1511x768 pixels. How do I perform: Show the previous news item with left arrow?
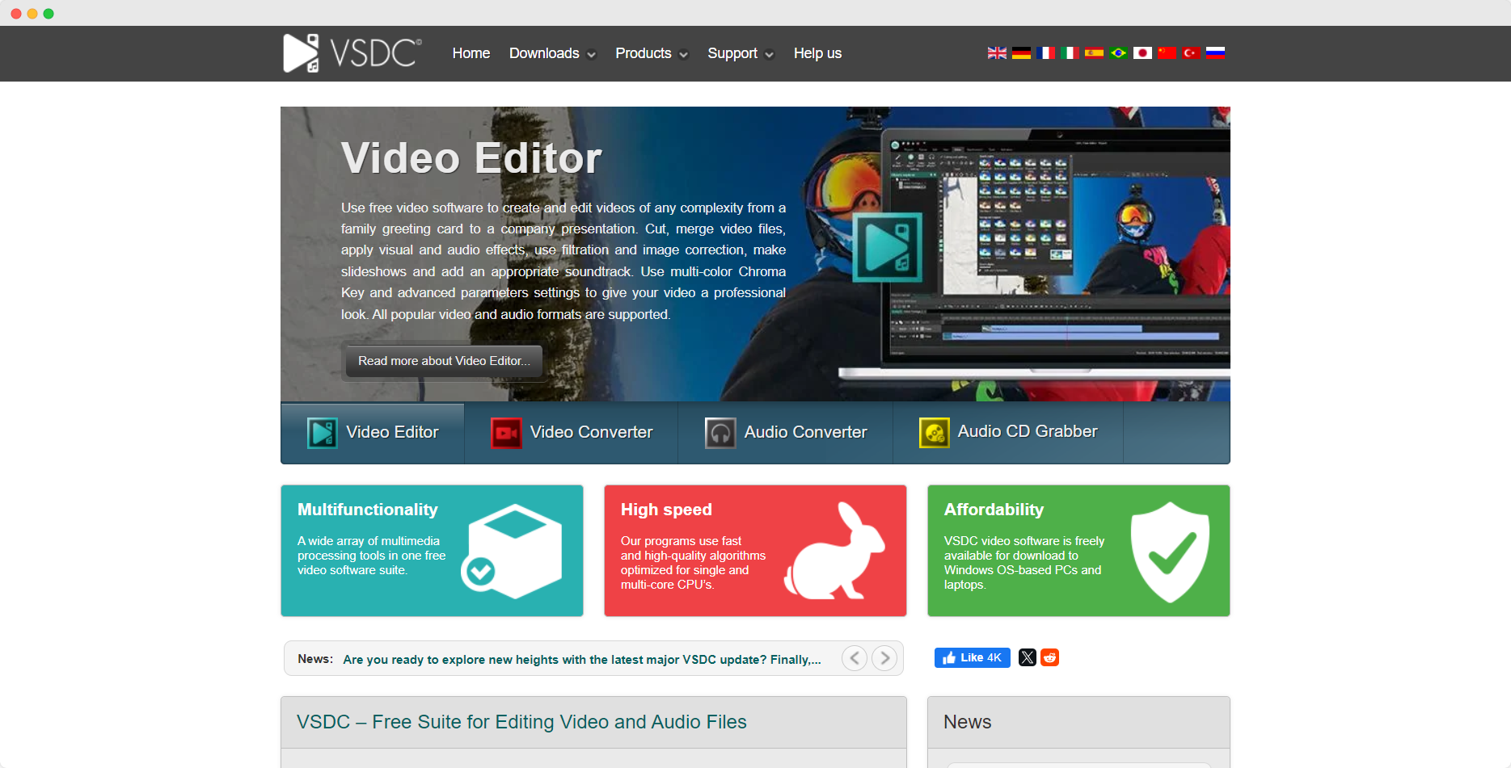[x=855, y=658]
